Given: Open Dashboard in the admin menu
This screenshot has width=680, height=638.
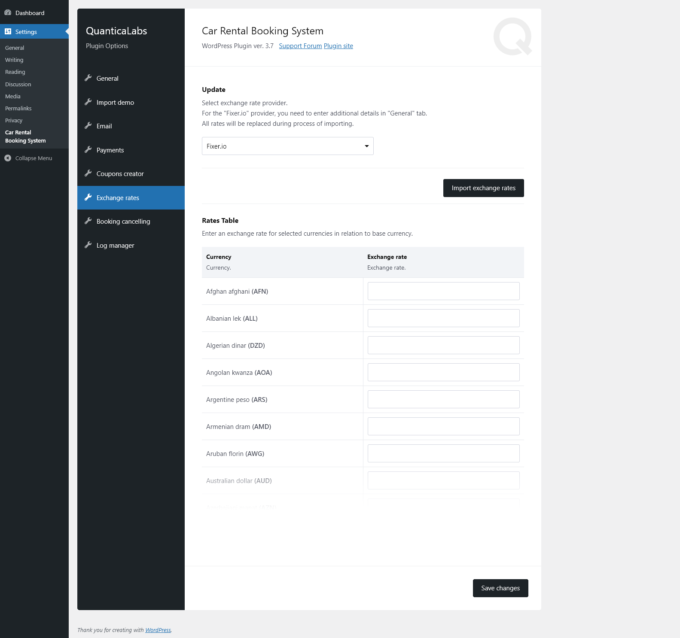Looking at the screenshot, I should [34, 13].
